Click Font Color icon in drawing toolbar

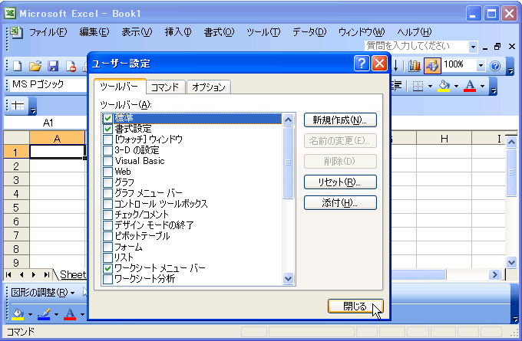tap(70, 313)
